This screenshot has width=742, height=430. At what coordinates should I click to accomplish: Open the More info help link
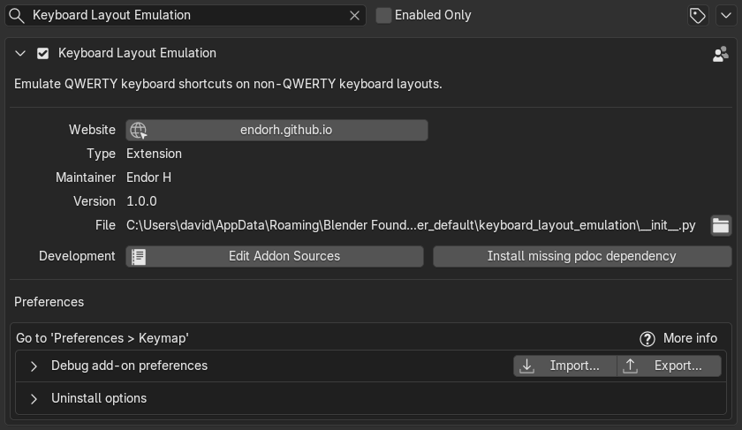coord(678,338)
